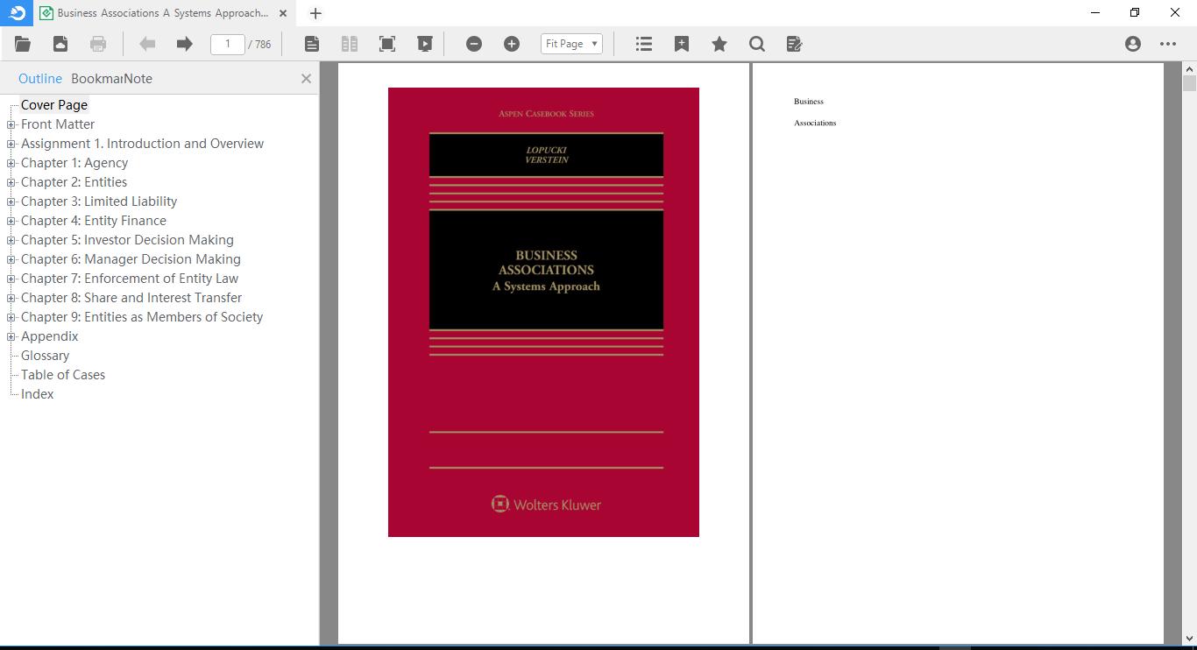
Task: Open Chapter 7: Enforcement of Entity Law entry
Action: pyautogui.click(x=130, y=279)
